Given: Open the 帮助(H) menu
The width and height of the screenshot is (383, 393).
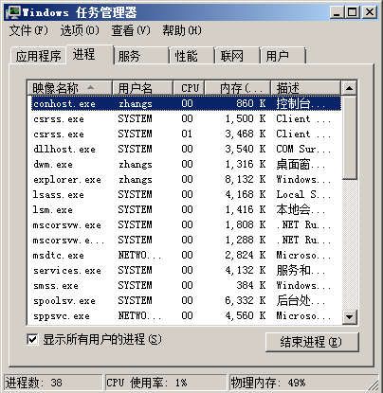Looking at the screenshot, I should [182, 30].
